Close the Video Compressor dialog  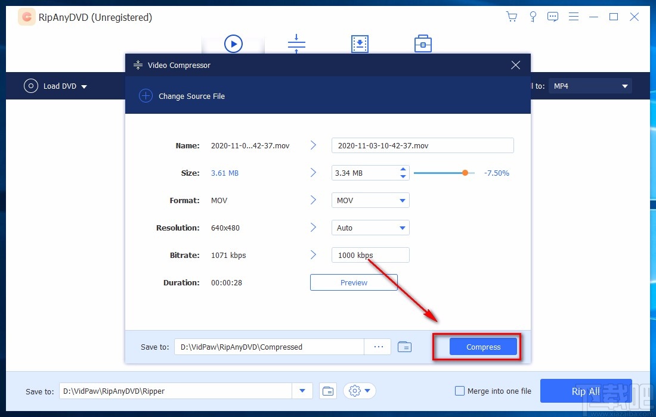tap(515, 65)
